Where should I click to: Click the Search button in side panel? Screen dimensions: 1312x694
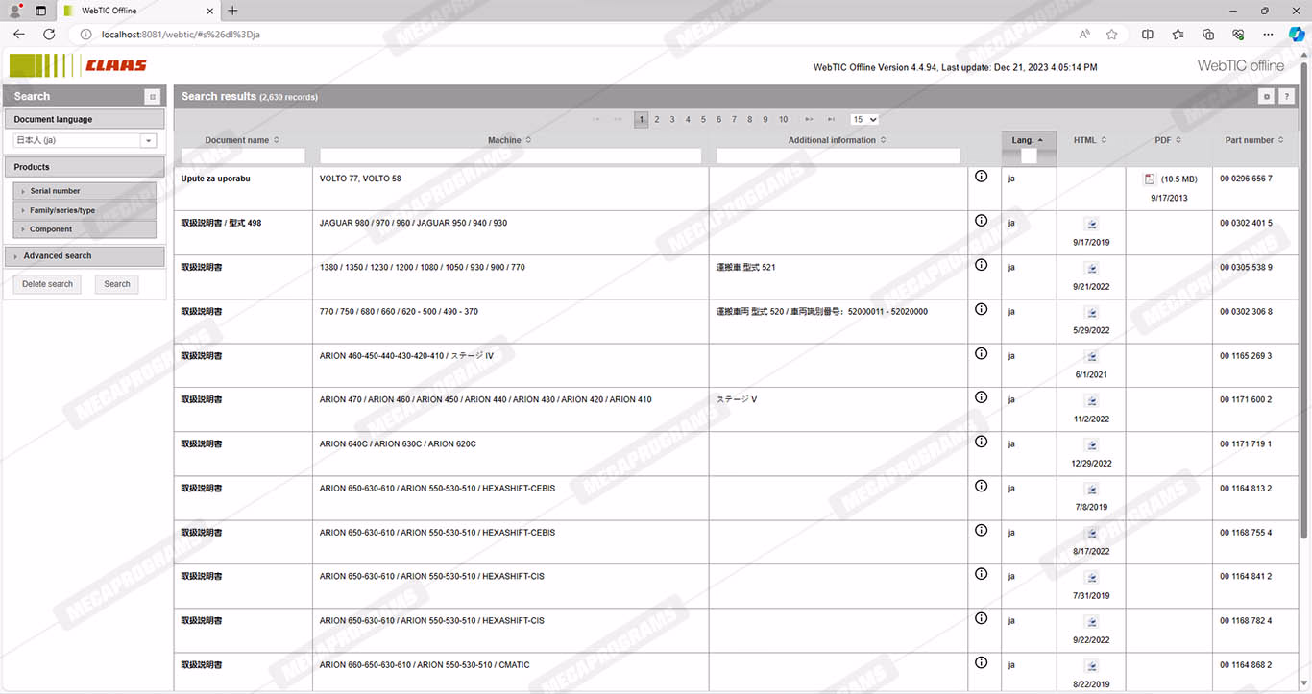pyautogui.click(x=117, y=284)
